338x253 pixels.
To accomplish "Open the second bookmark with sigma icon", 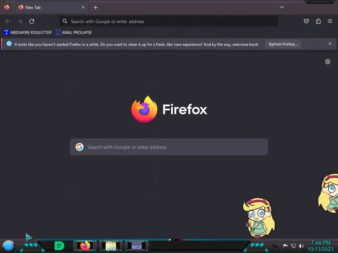I will [74, 33].
